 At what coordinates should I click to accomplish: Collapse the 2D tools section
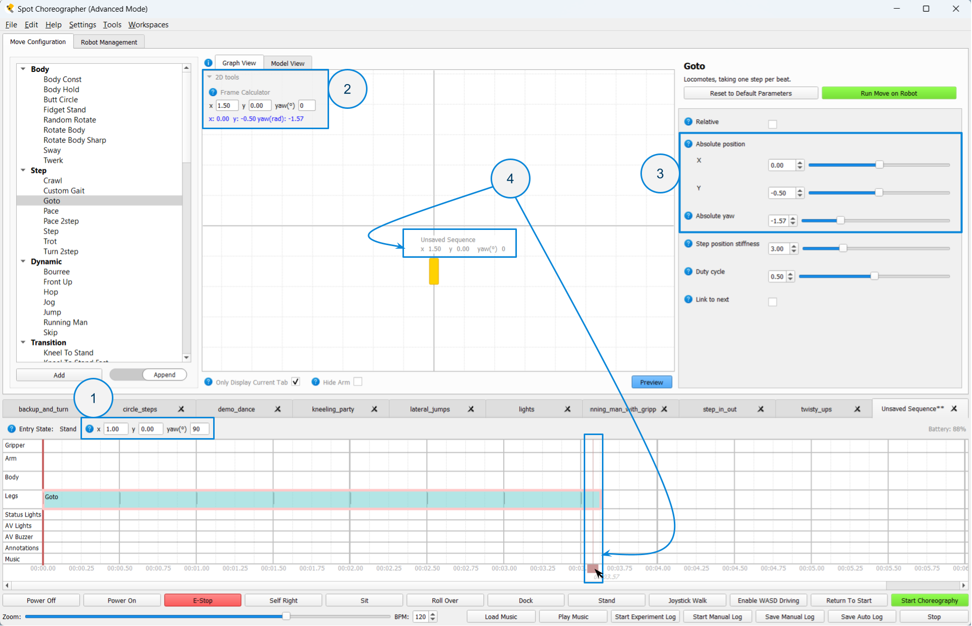[x=210, y=77]
